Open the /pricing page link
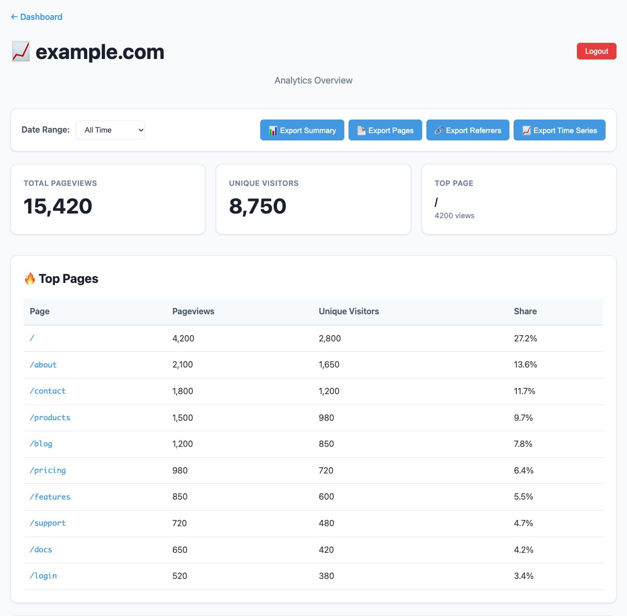 pyautogui.click(x=48, y=470)
